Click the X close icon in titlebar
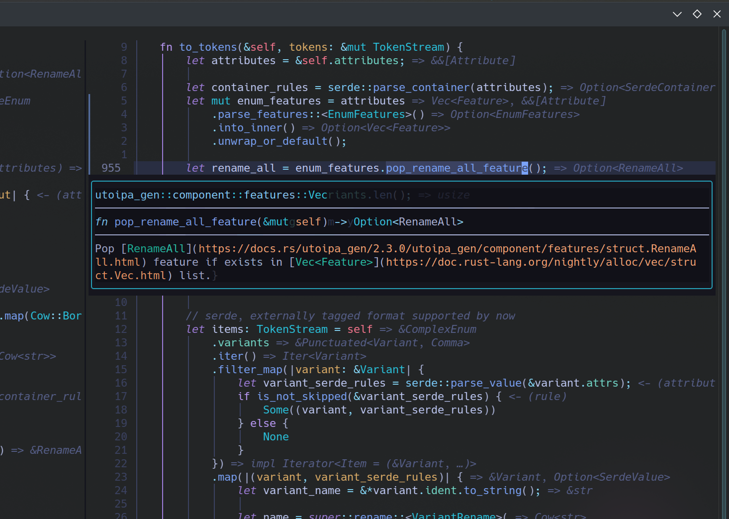The height and width of the screenshot is (519, 729). [x=717, y=14]
